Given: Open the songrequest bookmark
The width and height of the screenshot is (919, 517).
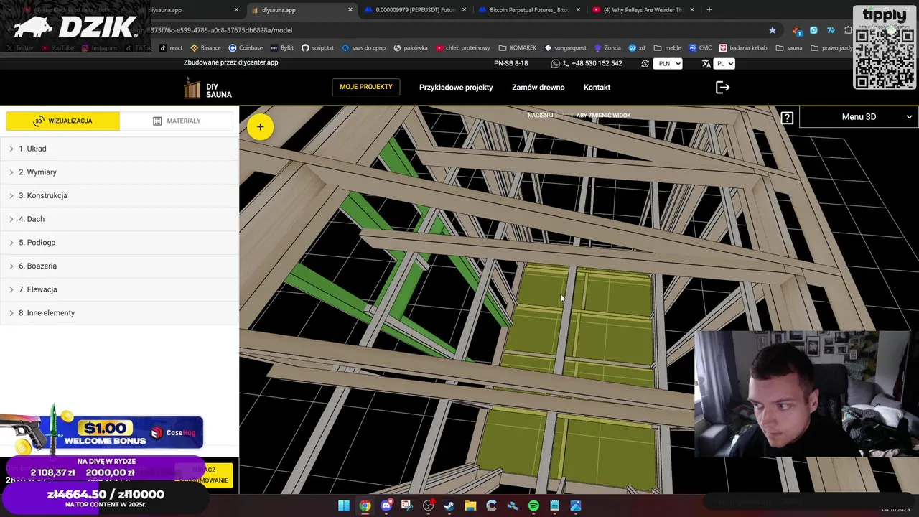Looking at the screenshot, I should pos(566,48).
